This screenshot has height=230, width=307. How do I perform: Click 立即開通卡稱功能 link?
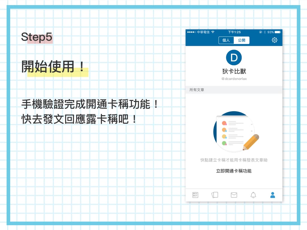point(234,171)
